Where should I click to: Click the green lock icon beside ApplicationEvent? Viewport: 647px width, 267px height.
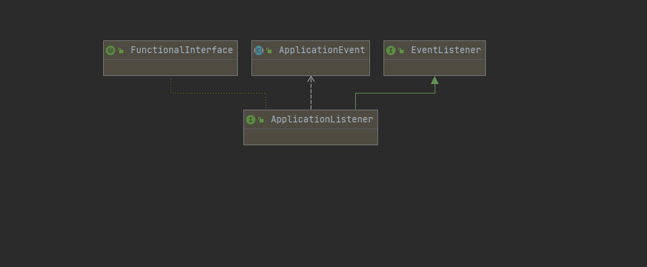(269, 50)
